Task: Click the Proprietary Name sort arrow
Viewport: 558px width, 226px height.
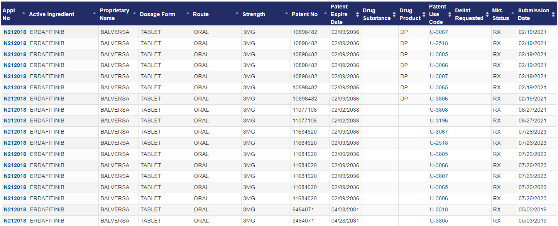Action: (135, 13)
